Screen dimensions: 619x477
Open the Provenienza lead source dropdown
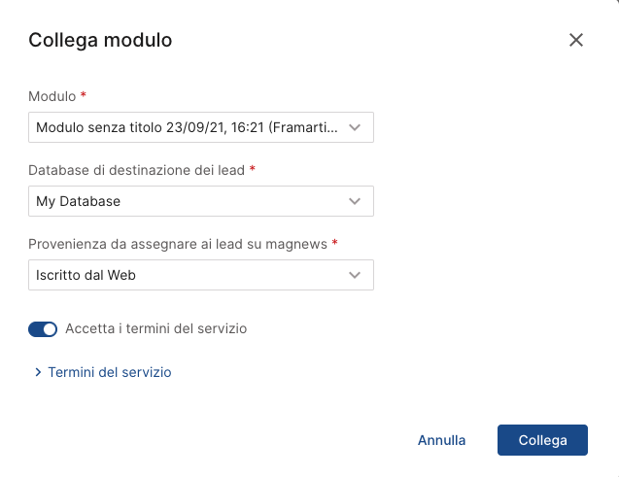click(x=201, y=275)
